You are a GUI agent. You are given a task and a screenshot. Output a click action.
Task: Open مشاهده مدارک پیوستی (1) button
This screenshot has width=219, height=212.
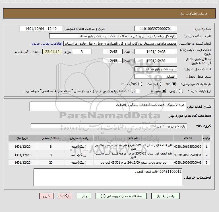click(x=121, y=196)
